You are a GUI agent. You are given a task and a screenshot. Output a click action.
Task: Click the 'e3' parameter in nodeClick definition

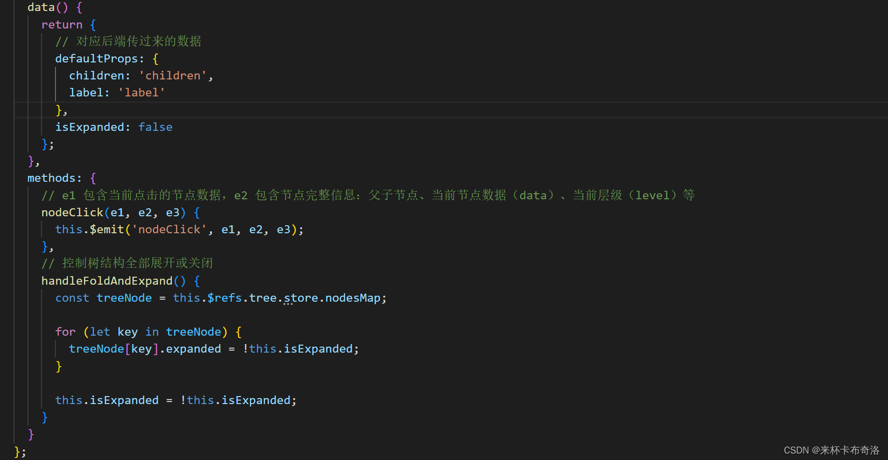(x=172, y=212)
